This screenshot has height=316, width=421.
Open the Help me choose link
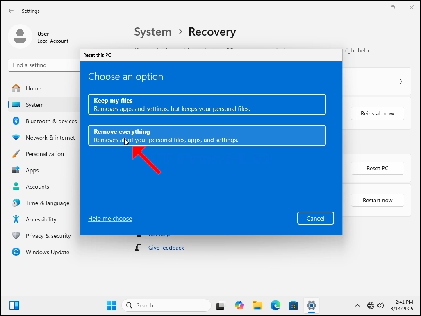(110, 219)
